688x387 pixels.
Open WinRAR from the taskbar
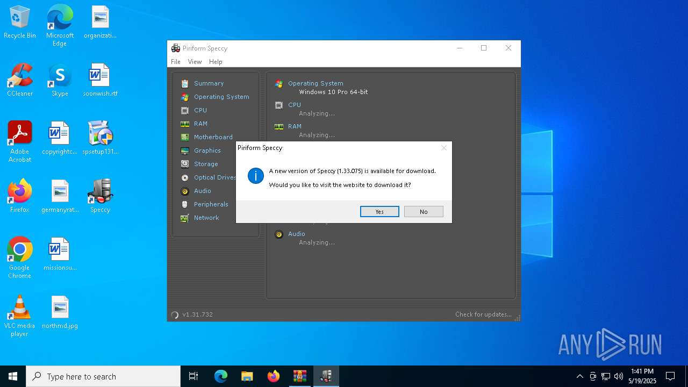point(299,376)
